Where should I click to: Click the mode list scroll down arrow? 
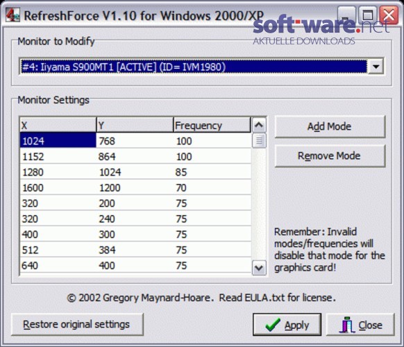tap(259, 268)
